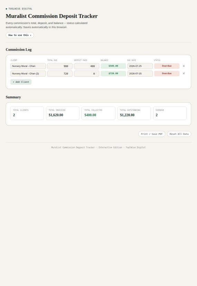Edit client name Nursery Mural - Chan (2)
The width and height of the screenshot is (197, 286).
click(x=28, y=73)
